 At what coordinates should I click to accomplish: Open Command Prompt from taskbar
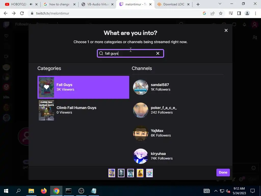tap(69, 191)
